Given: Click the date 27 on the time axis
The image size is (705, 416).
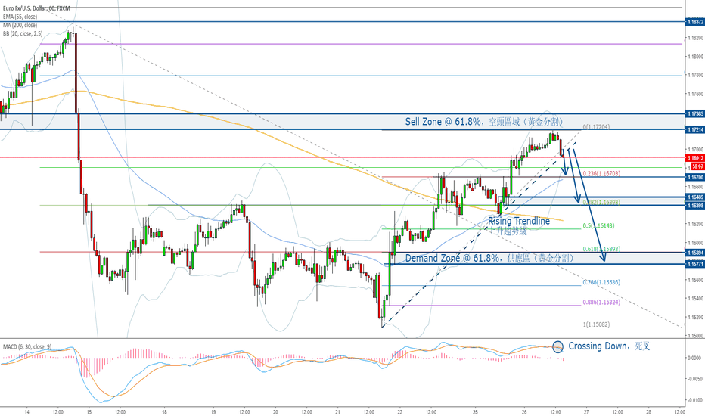Looking at the screenshot, I should [586, 411].
